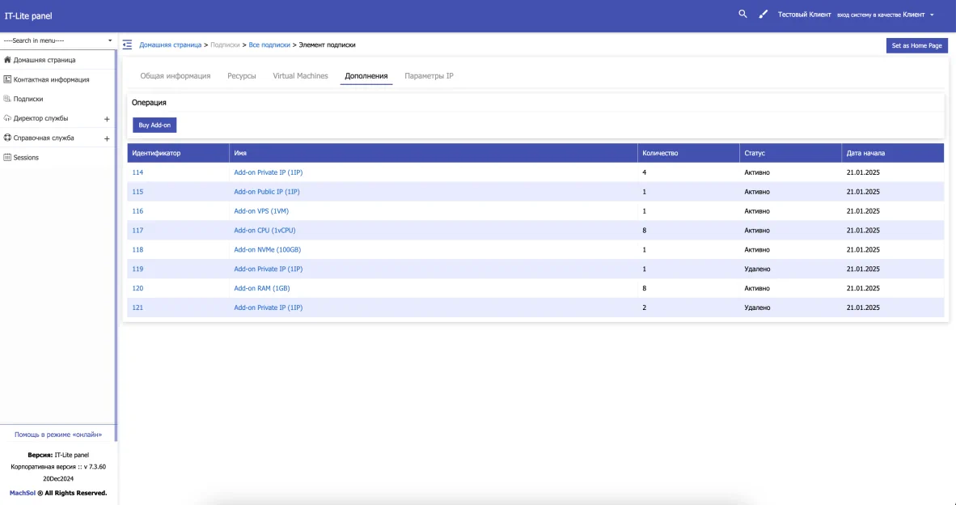Click the home icon for Домашняя страница
The width and height of the screenshot is (956, 505).
pos(7,60)
